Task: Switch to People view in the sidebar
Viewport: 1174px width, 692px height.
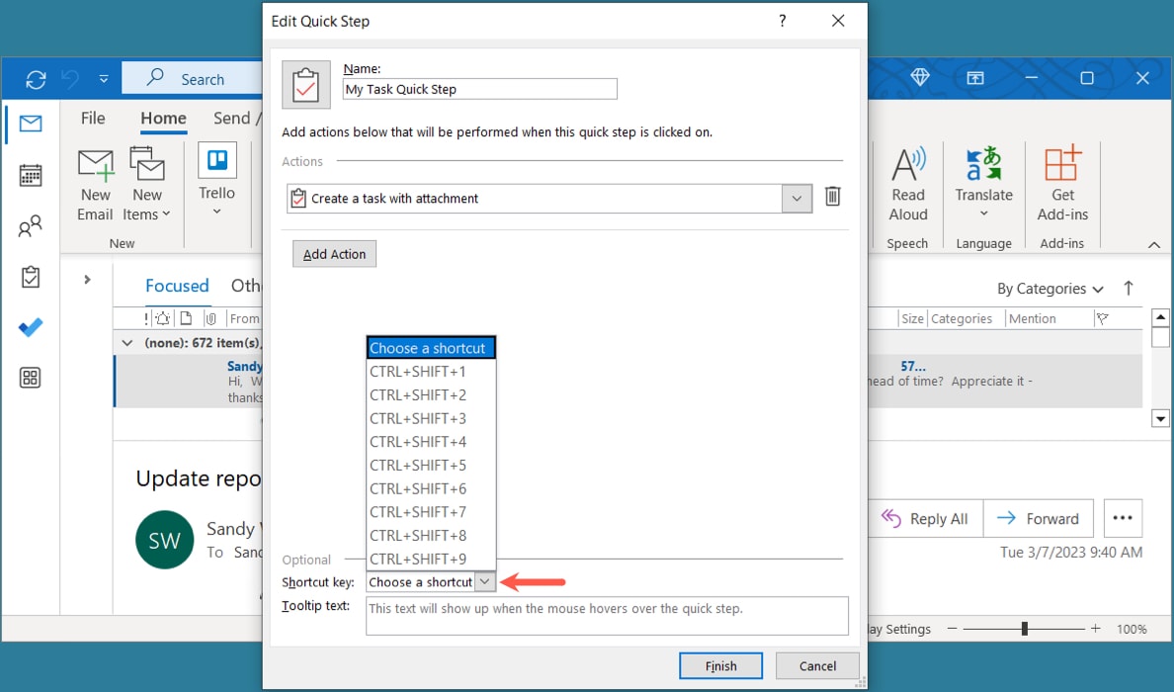Action: pos(30,225)
